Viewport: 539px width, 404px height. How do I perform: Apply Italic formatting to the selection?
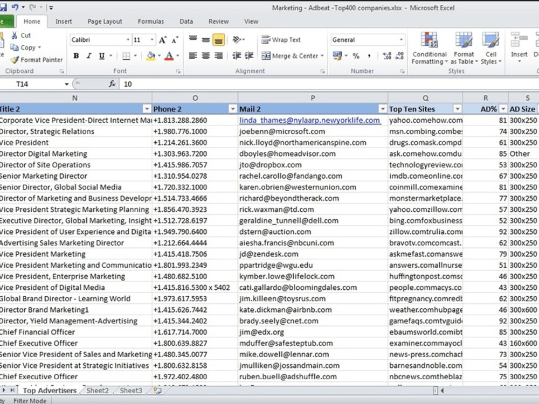click(88, 56)
